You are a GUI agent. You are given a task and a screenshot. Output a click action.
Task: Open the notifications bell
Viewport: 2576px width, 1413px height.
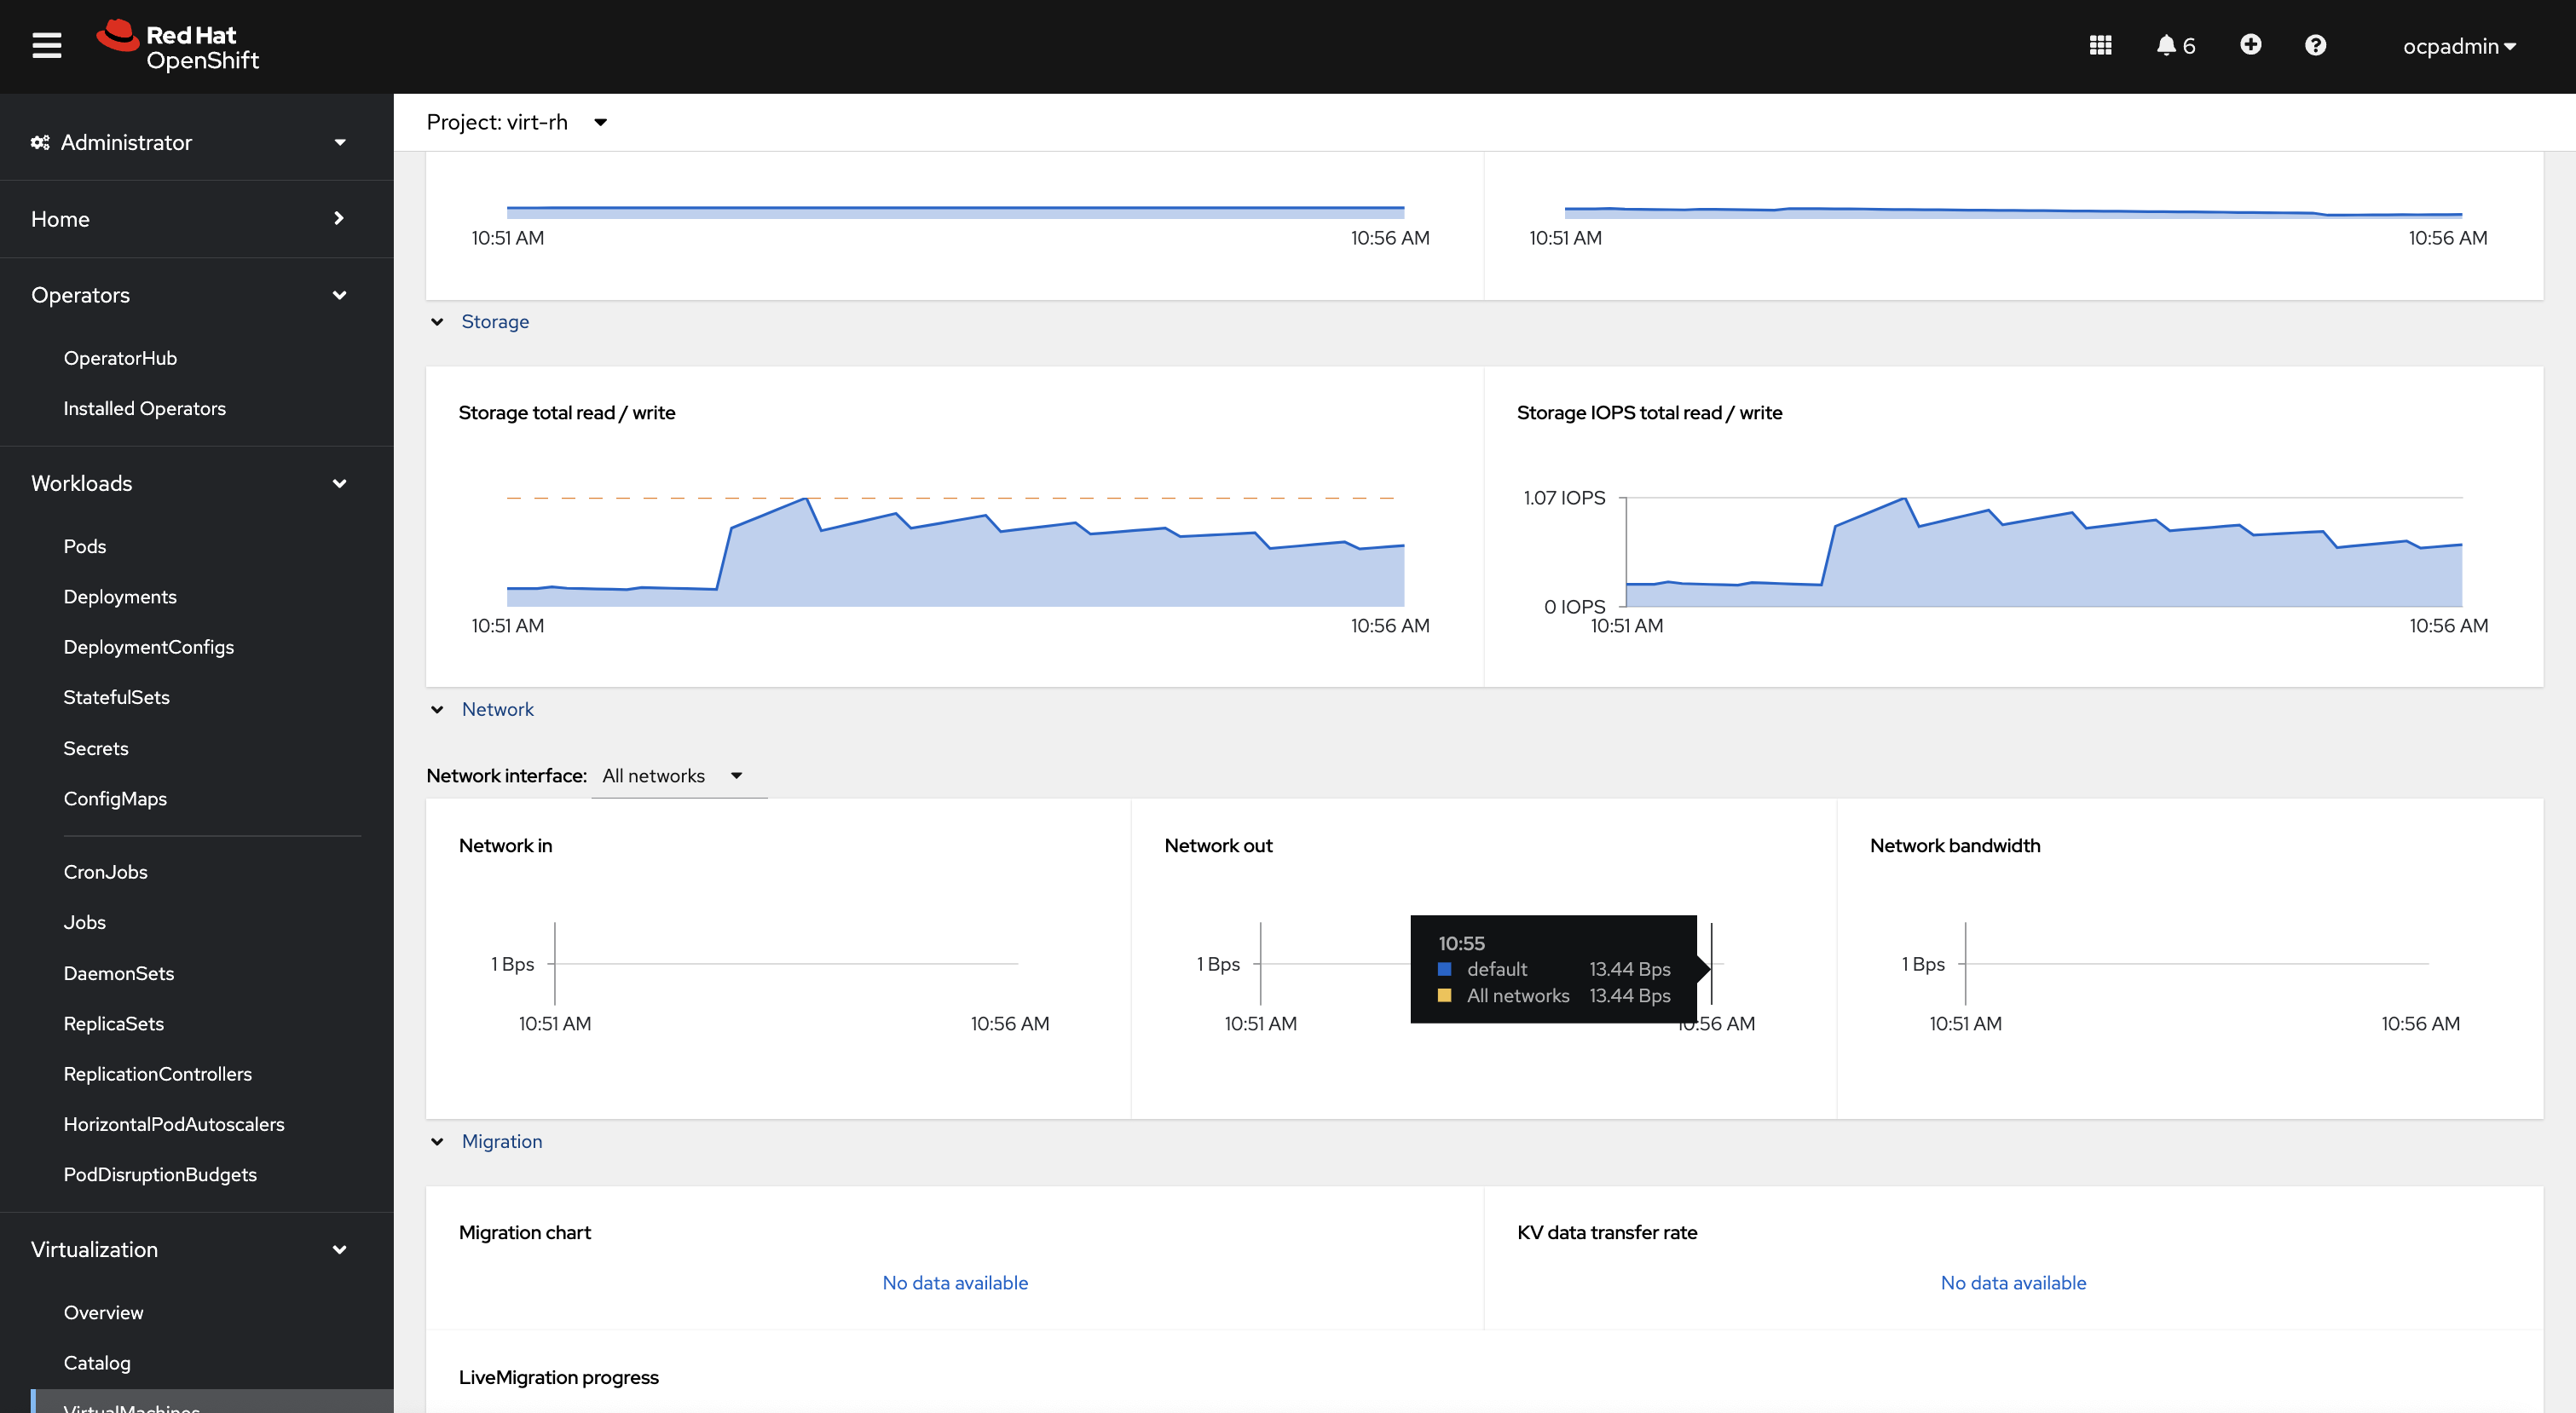tap(2166, 46)
